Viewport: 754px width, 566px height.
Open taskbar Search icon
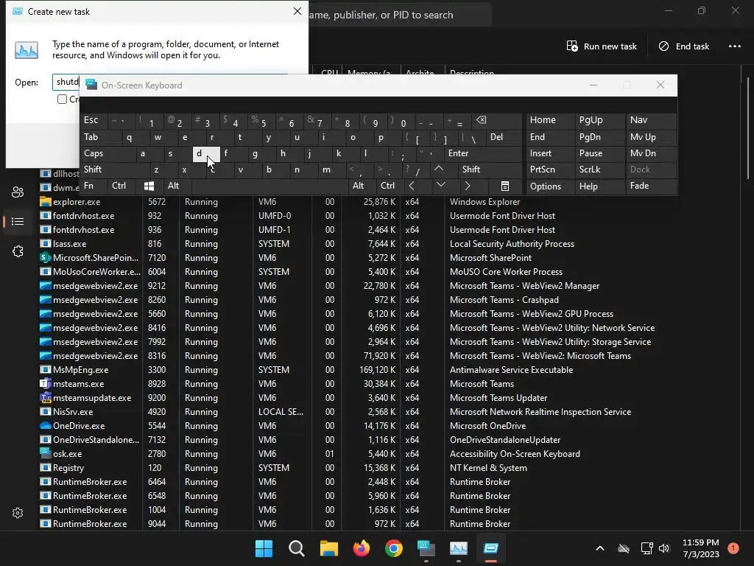296,548
